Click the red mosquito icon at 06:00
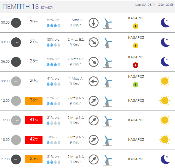This screenshot has height=168, width=175. pyautogui.click(x=136, y=65)
